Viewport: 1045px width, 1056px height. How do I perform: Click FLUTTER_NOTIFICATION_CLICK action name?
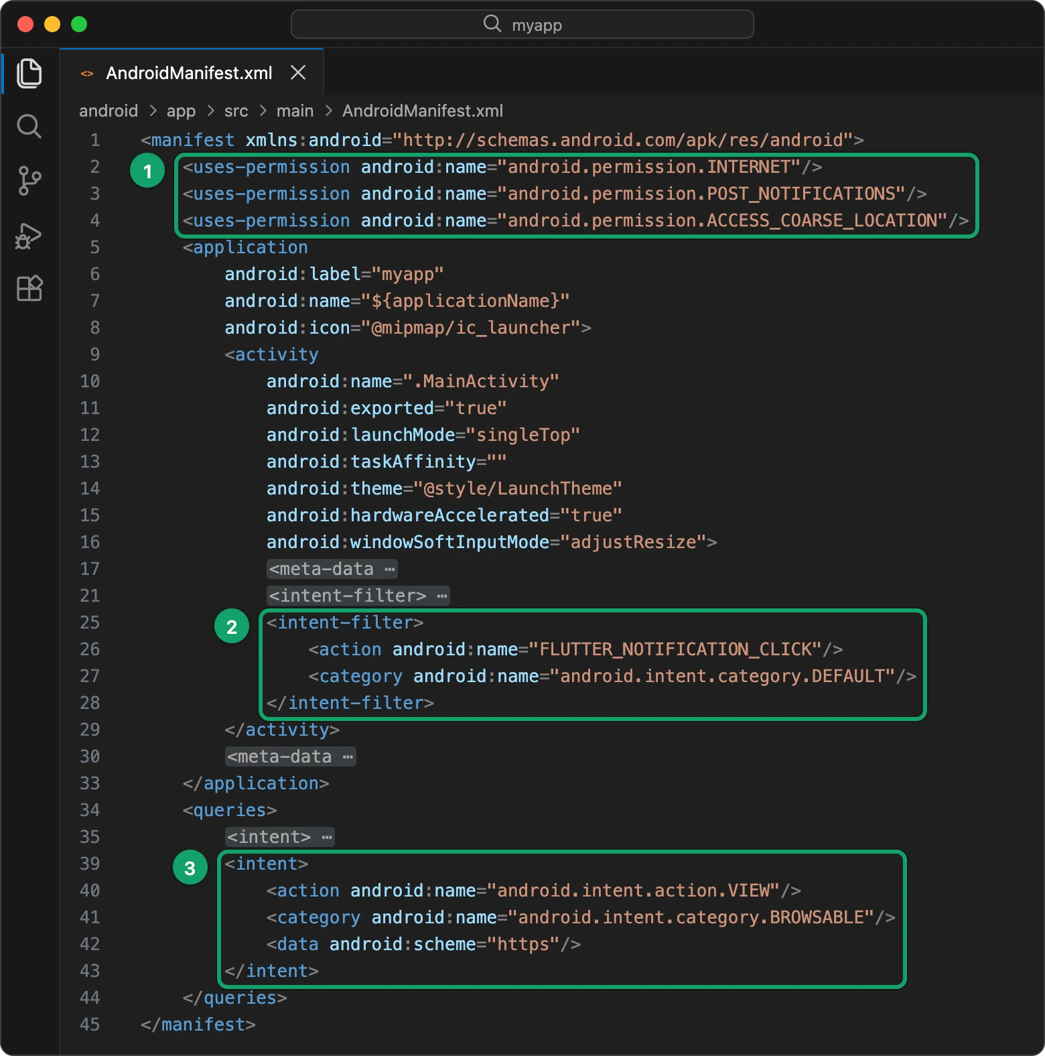(675, 649)
